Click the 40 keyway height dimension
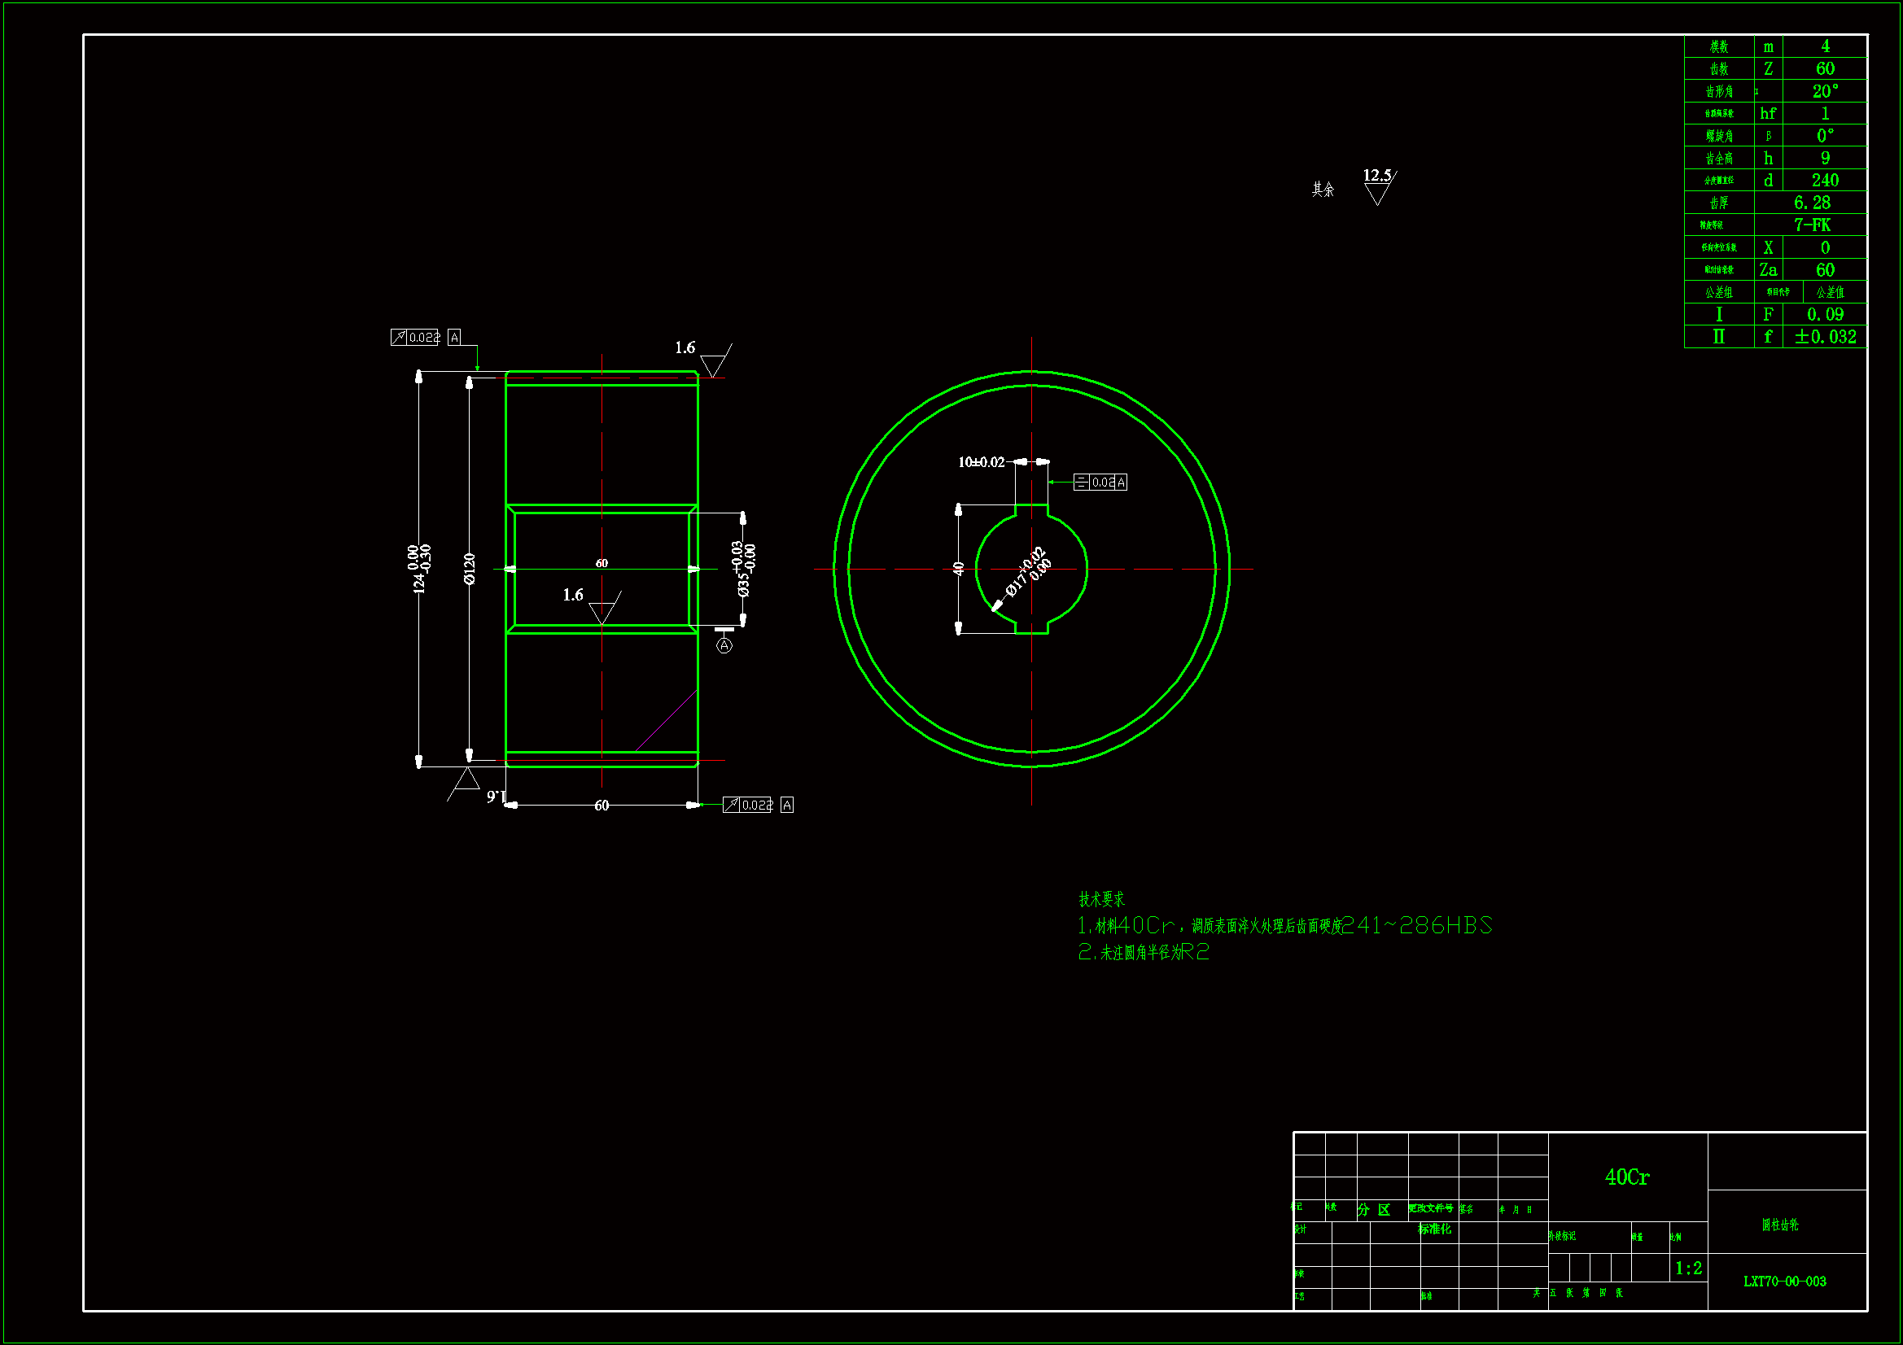Viewport: 1903px width, 1345px height. pos(959,569)
